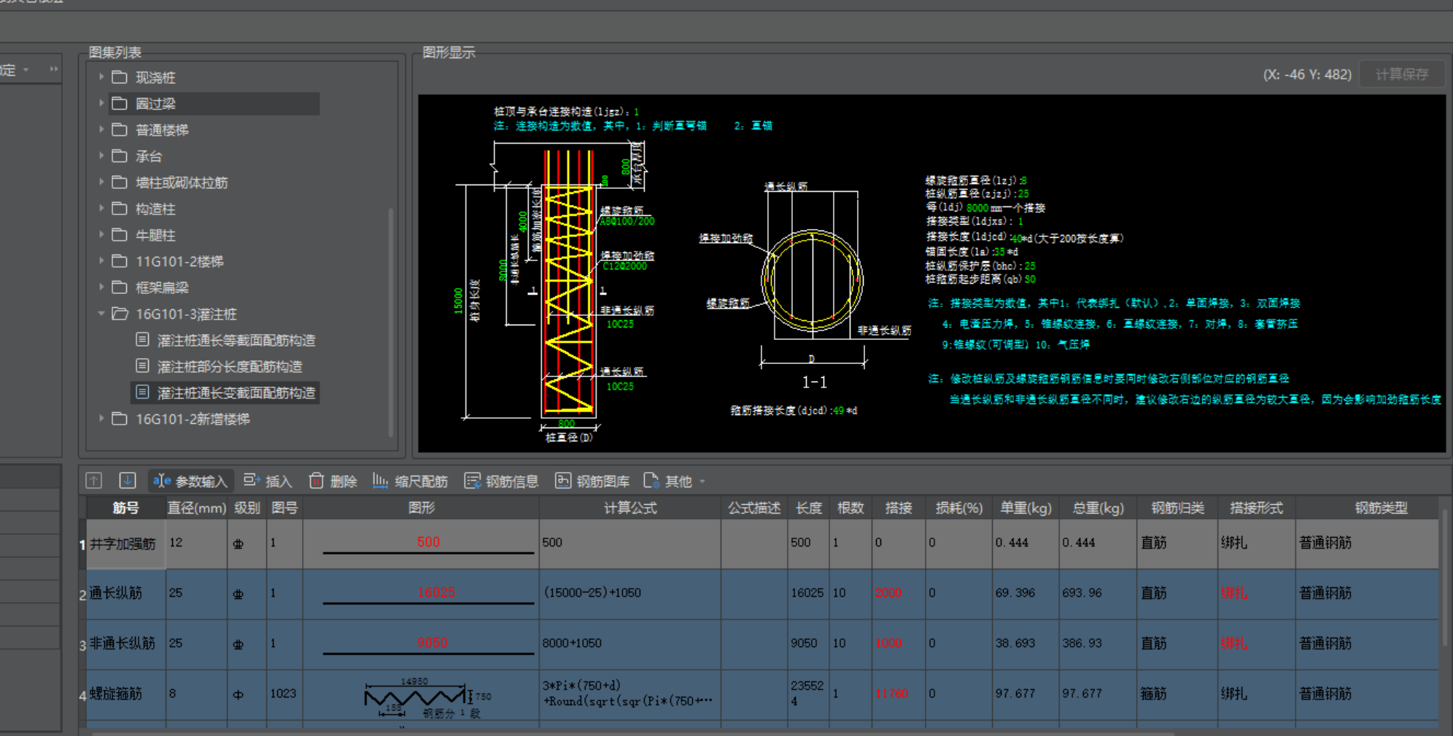Viewport: 1453px width, 736px height.
Task: Select 16G101-2新增楼梯 tree item
Action: [193, 419]
